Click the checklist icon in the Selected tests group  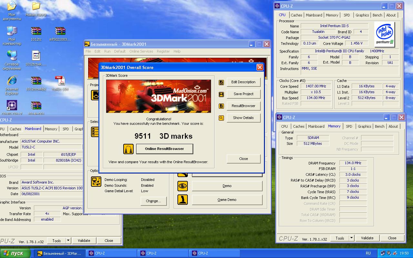(95, 132)
